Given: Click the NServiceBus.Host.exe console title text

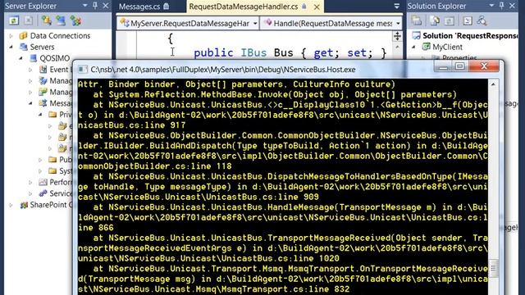Looking at the screenshot, I should (223, 70).
